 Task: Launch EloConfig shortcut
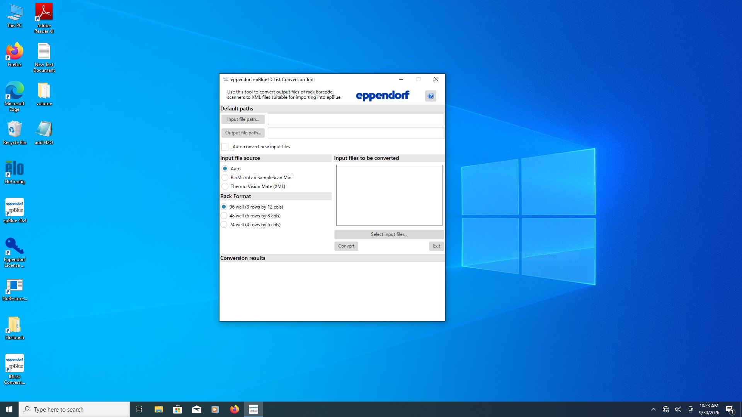point(15,172)
